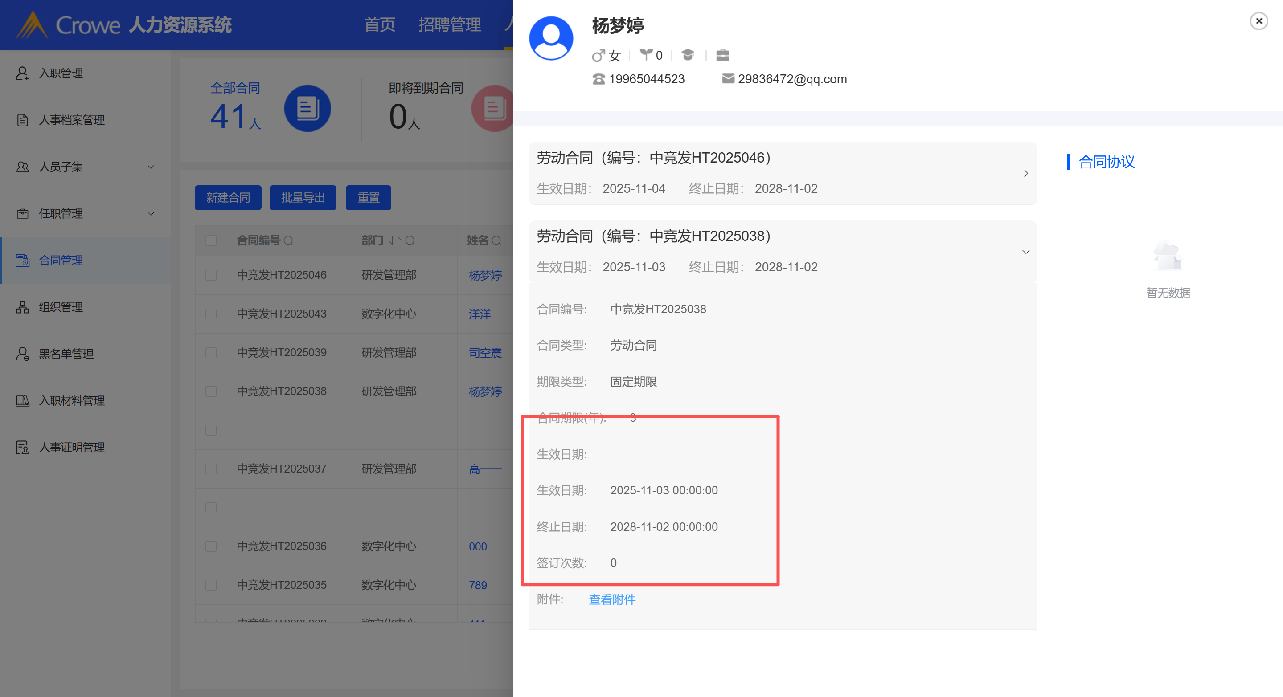Expand the 人员子集 sidebar submenu
This screenshot has width=1283, height=697.
pos(151,167)
